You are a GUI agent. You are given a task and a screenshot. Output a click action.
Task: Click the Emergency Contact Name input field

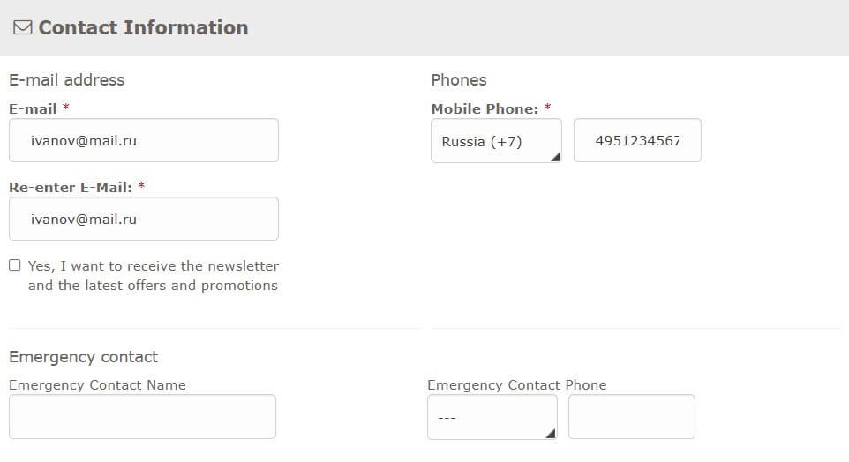tap(142, 416)
